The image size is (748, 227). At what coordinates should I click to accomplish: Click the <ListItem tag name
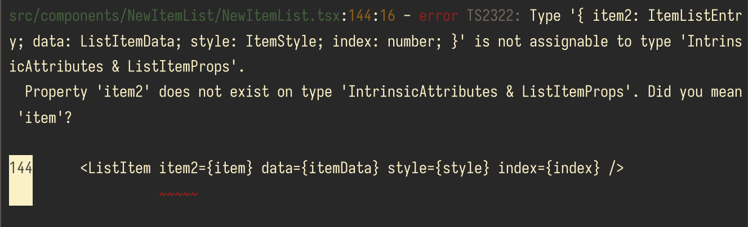click(115, 167)
